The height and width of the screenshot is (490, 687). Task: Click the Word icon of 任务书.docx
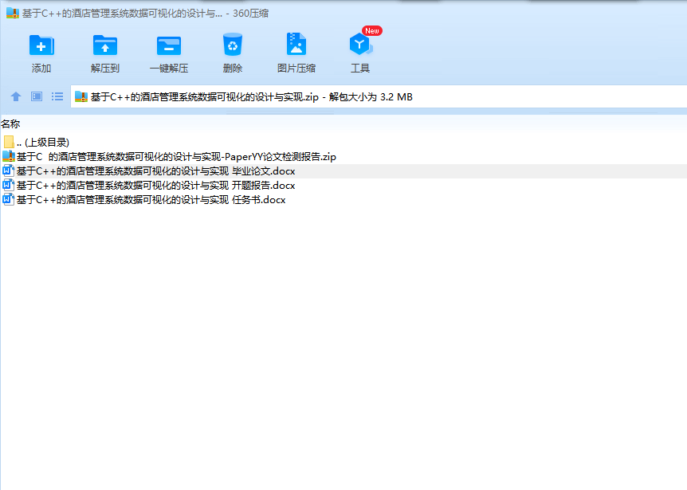click(8, 199)
